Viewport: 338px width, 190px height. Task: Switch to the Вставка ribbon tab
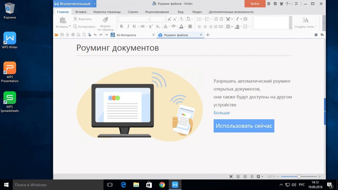tap(81, 12)
